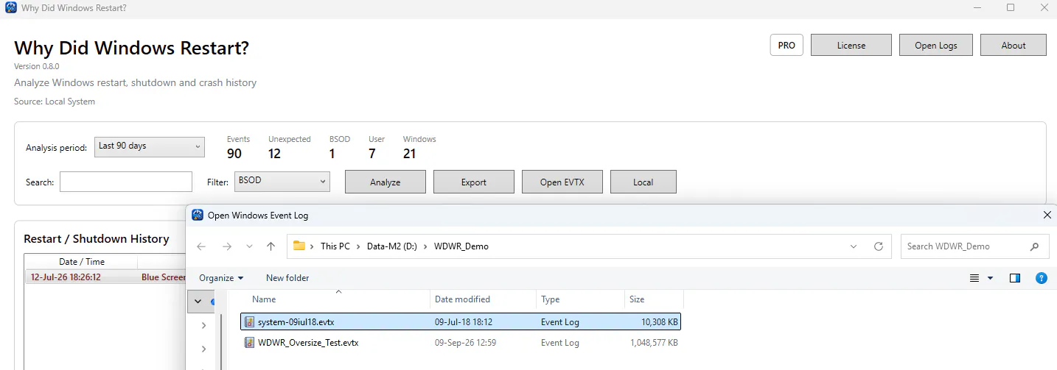Open the Organize menu
The width and height of the screenshot is (1057, 370).
click(221, 278)
